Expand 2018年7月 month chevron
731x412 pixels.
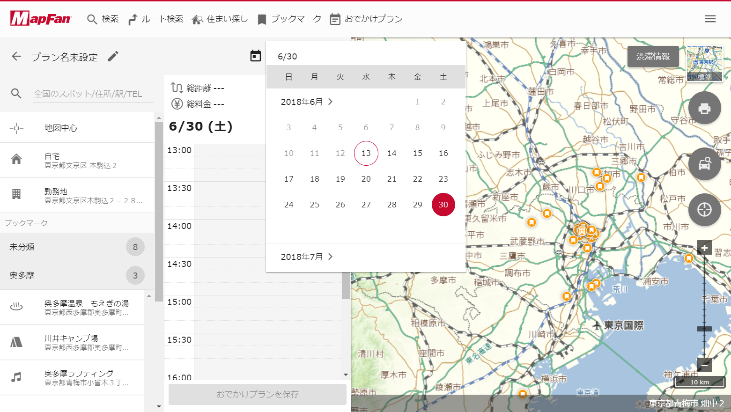tap(331, 257)
